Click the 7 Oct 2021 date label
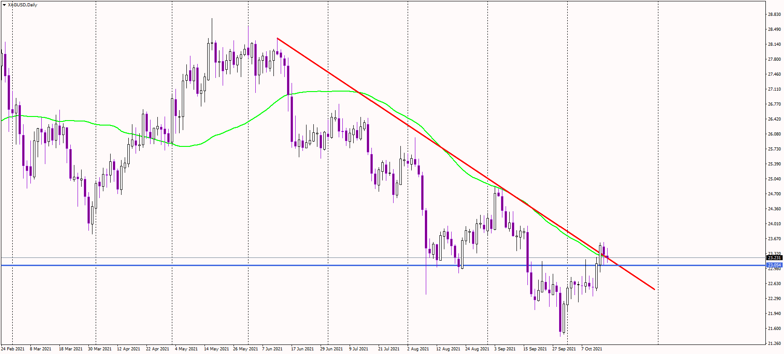 coord(592,349)
